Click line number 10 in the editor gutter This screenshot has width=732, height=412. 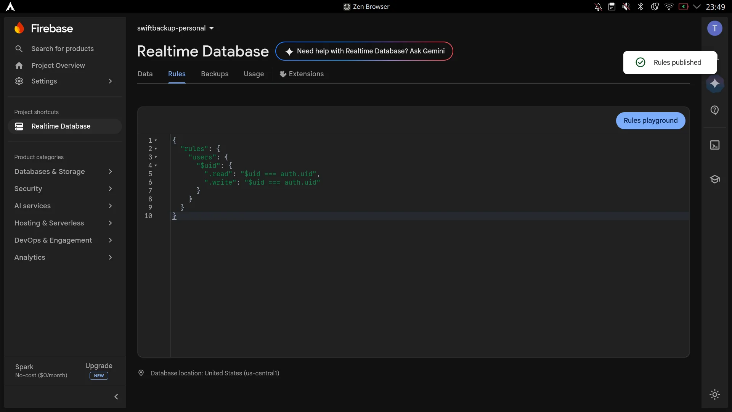click(148, 216)
